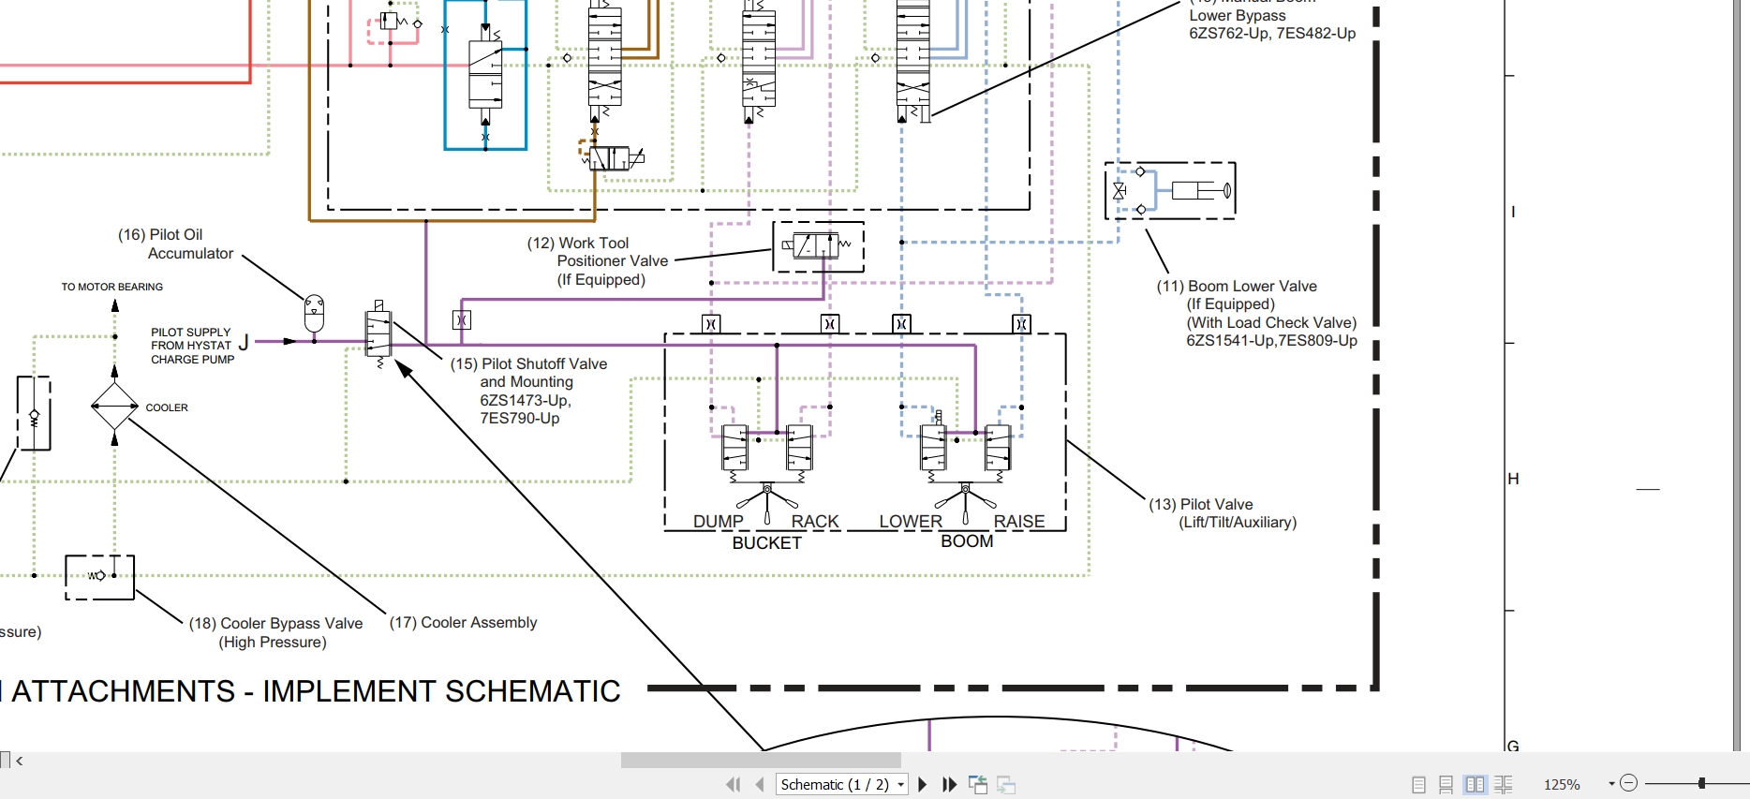This screenshot has height=799, width=1750.
Task: Click the 'DUMP' label
Action: [x=719, y=522]
